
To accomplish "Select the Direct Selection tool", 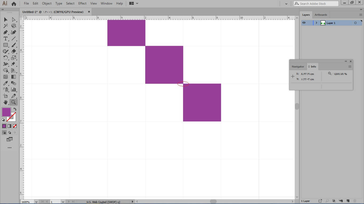I will click(x=14, y=19).
